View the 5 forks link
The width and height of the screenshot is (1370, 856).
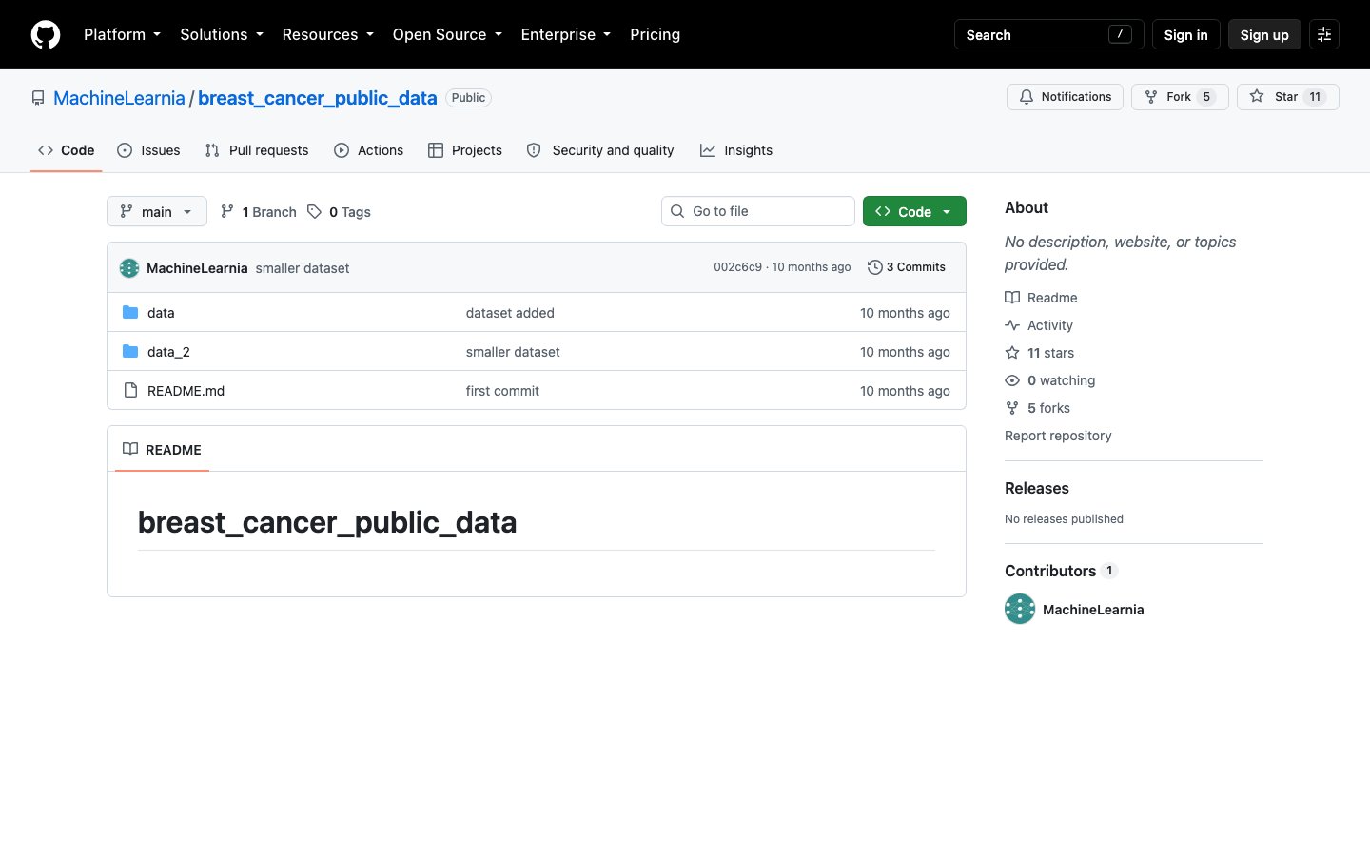(x=1038, y=408)
